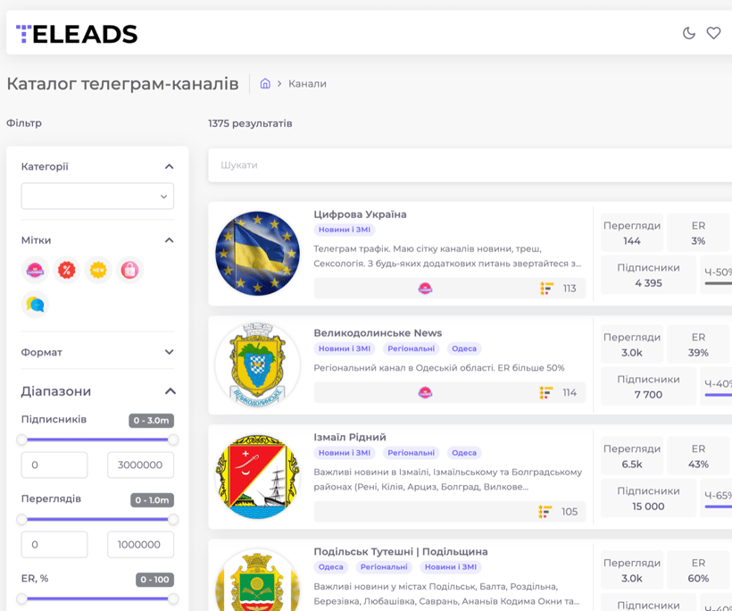Click Перегляди 144 stat box
The height and width of the screenshot is (611, 732).
coord(632,232)
